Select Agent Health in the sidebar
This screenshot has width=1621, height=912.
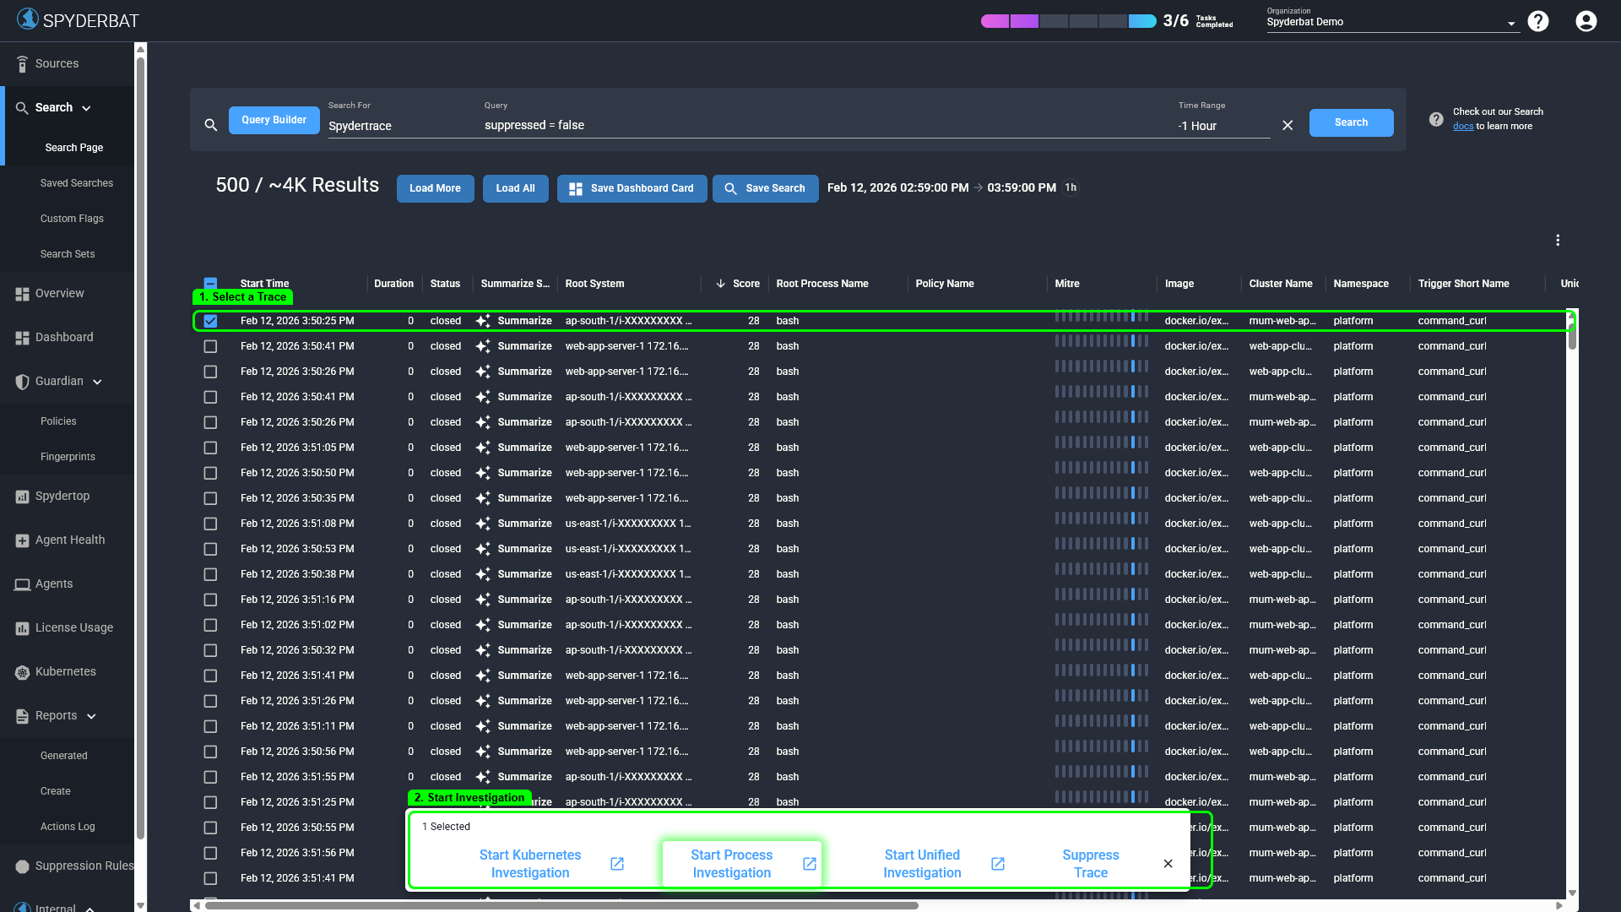[x=69, y=540]
